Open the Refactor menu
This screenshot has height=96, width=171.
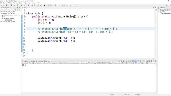[10, 3]
